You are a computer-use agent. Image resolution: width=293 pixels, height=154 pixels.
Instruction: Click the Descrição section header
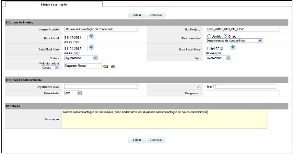click(146, 106)
